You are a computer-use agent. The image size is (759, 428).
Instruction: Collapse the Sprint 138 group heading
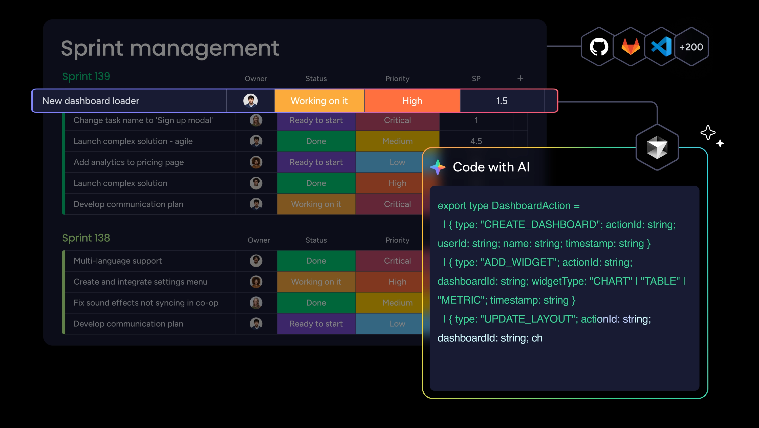coord(86,238)
